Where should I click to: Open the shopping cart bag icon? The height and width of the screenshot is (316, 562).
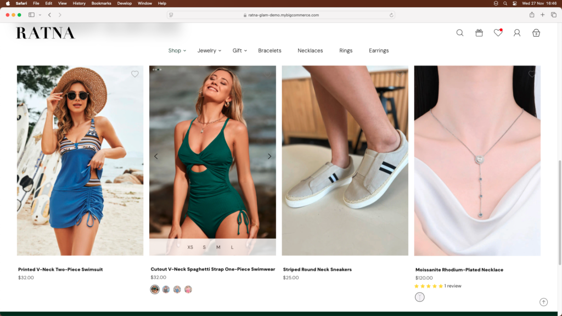point(536,33)
